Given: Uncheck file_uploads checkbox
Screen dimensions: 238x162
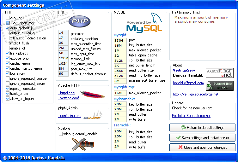Looking at the screenshot, I should coord(8,53).
